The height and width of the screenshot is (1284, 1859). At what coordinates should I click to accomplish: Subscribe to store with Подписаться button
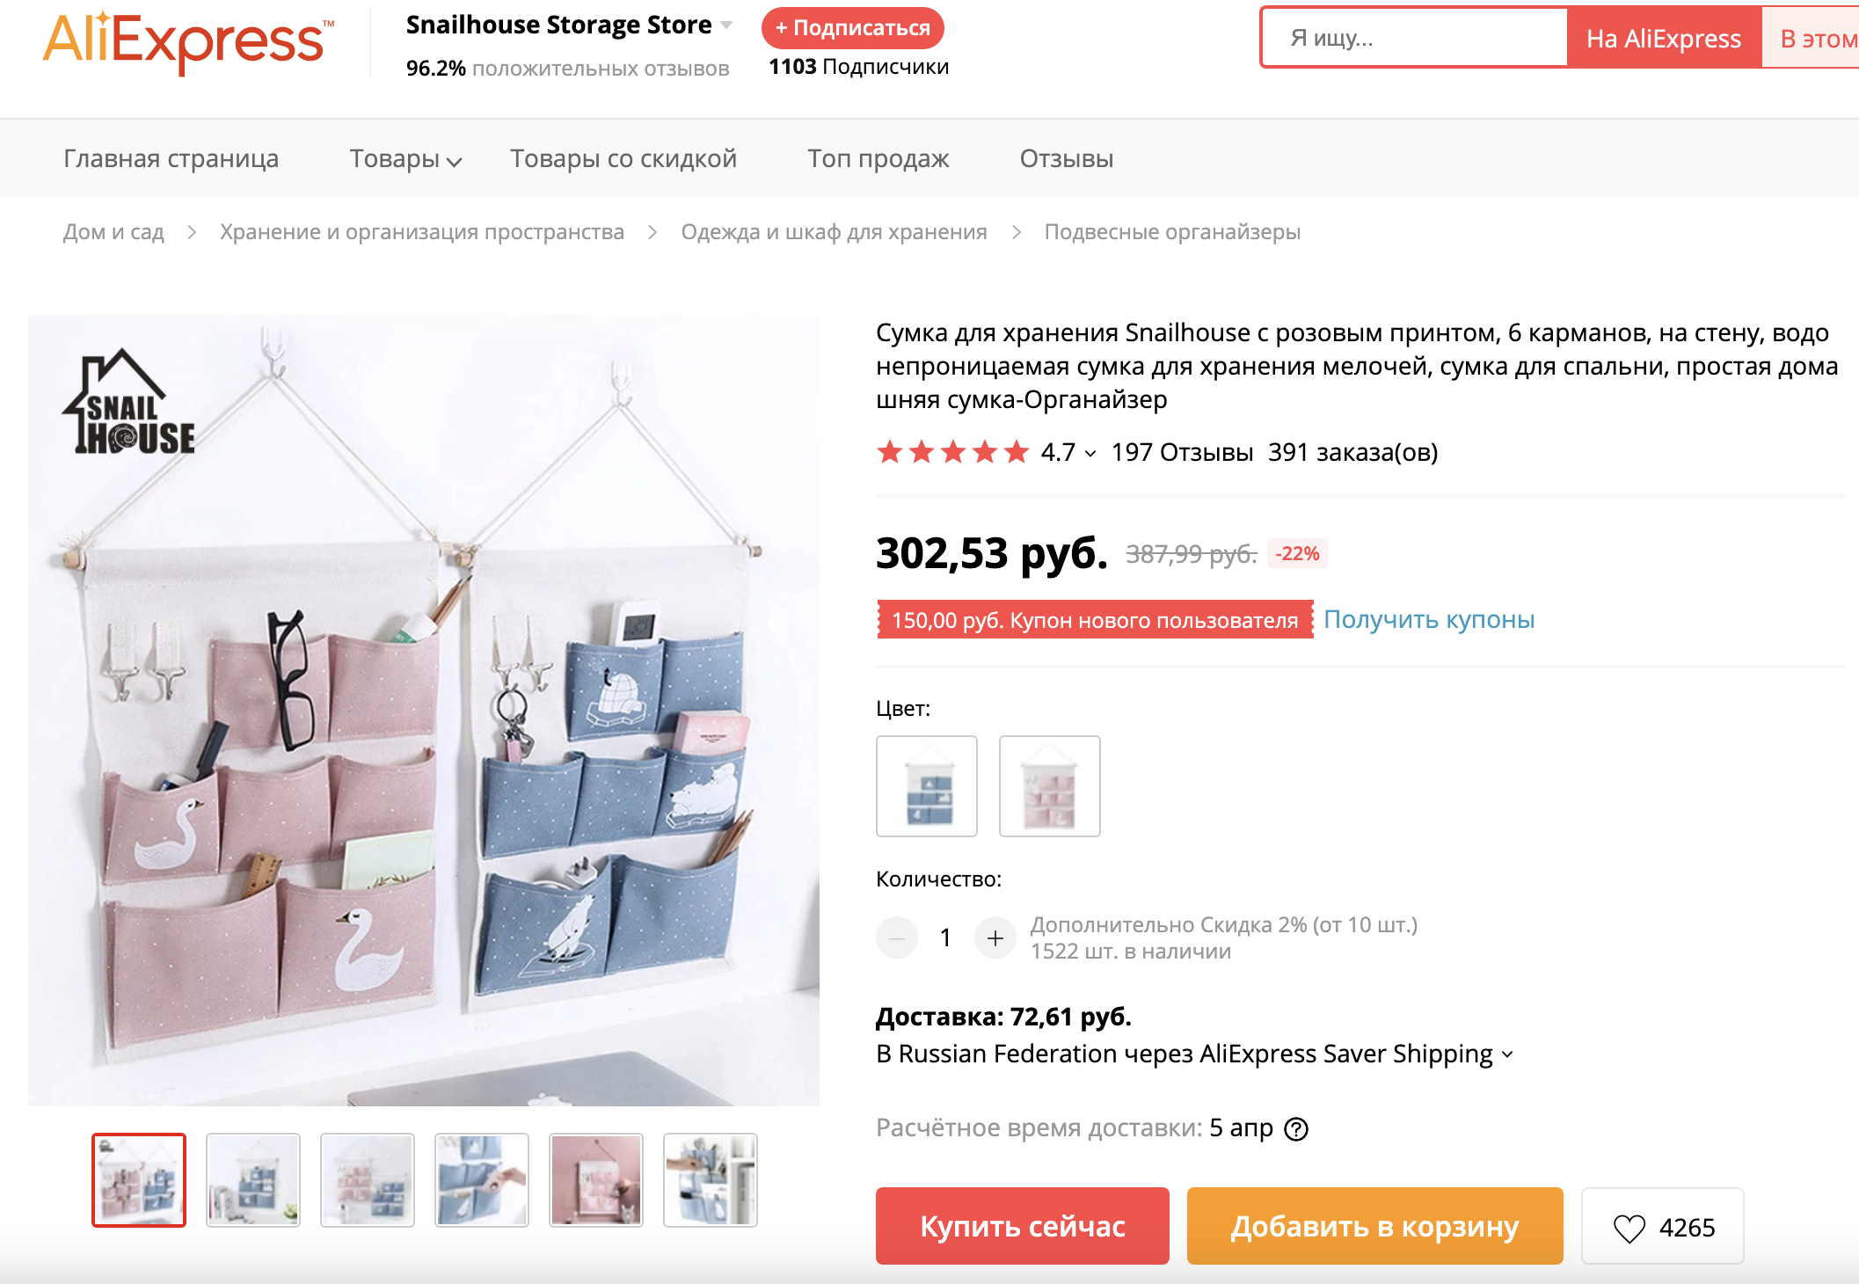pos(852,28)
